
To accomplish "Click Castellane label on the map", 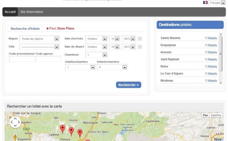I will pyautogui.click(x=153, y=121).
